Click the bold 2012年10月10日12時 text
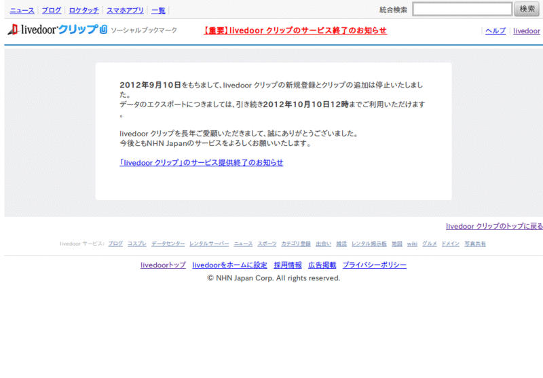The width and height of the screenshot is (543, 378). [x=306, y=105]
